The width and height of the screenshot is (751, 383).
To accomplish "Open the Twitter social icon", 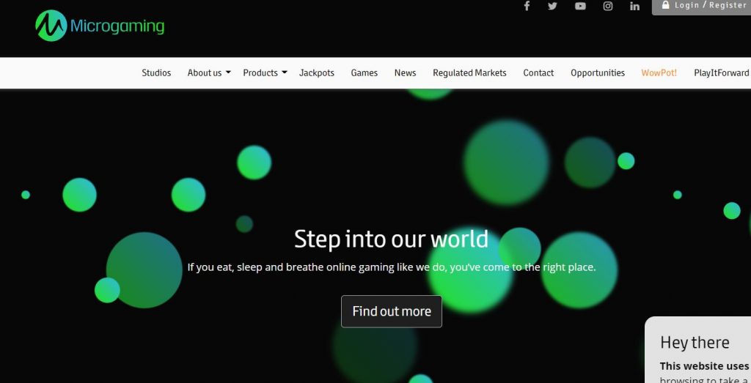I will [553, 6].
